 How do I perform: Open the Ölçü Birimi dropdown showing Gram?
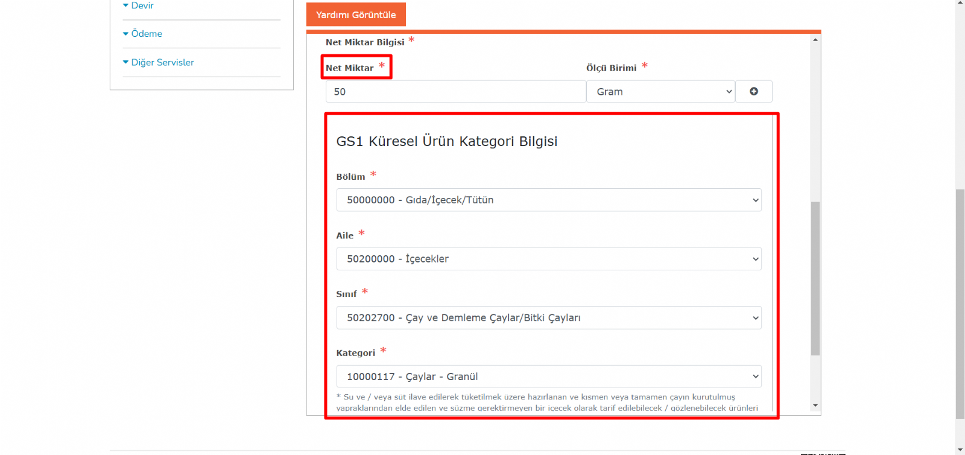point(660,92)
